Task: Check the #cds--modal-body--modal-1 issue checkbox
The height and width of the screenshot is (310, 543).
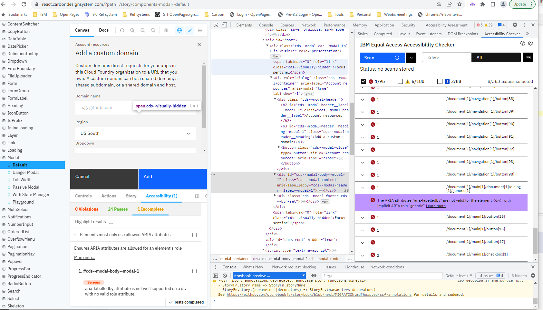Action: pos(194,271)
